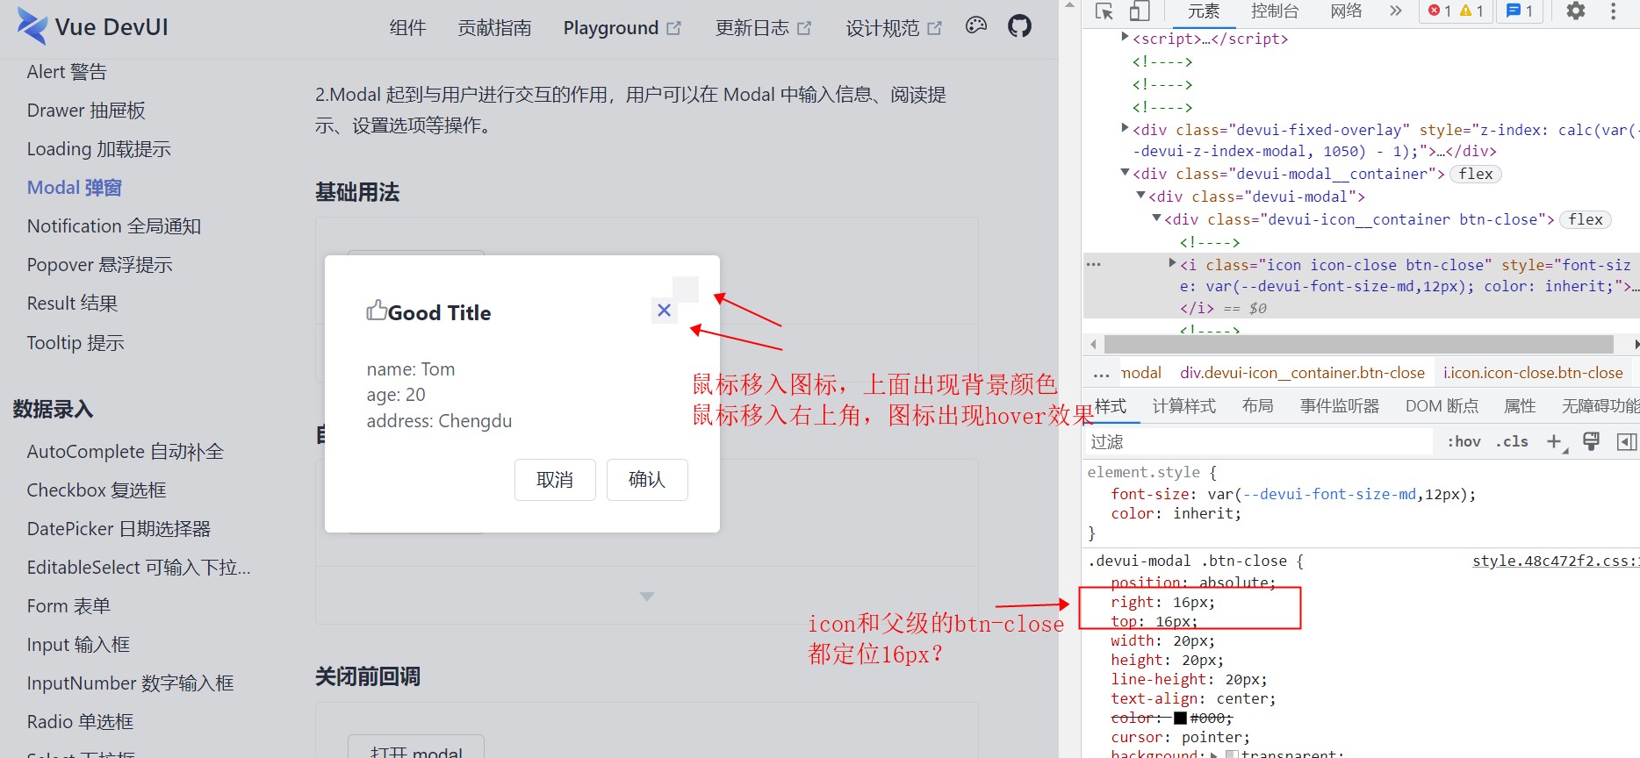The image size is (1640, 758).
Task: Open Tooltip 提示 in the sidebar
Action: coord(76,343)
